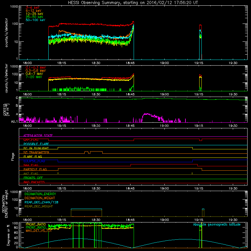Click the REAR_DEC_CHAN/128 legend label
This screenshot has height=251, width=251.
click(x=41, y=202)
